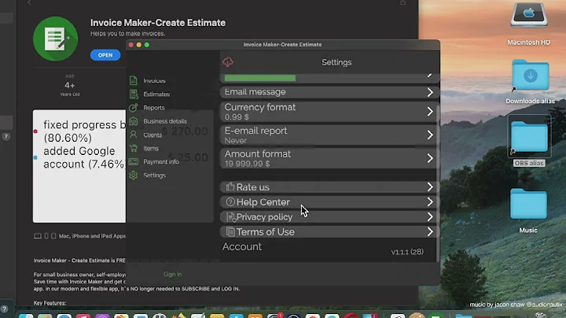Click the App Store screenshot with fixed progress text

79,166
